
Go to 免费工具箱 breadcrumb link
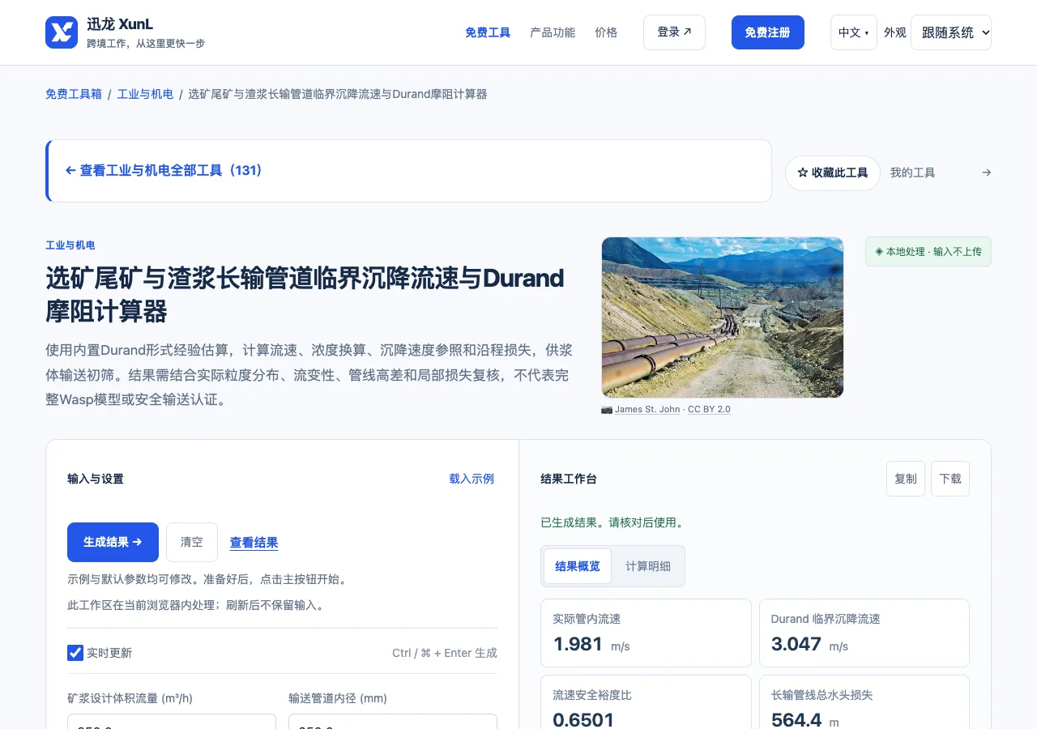(74, 94)
